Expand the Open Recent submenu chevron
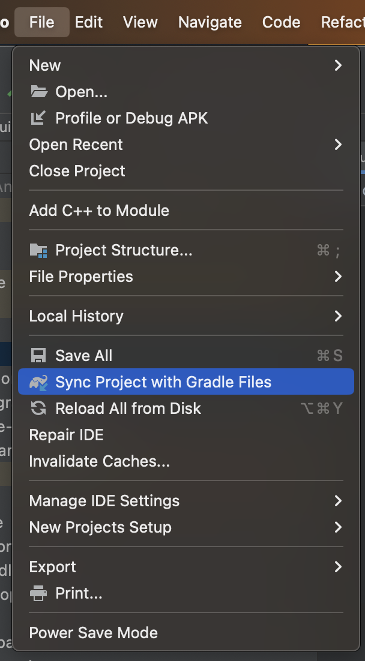The height and width of the screenshot is (661, 365). coord(338,145)
